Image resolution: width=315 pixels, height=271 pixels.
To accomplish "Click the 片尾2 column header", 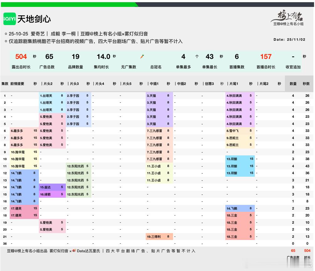I will [264, 84].
